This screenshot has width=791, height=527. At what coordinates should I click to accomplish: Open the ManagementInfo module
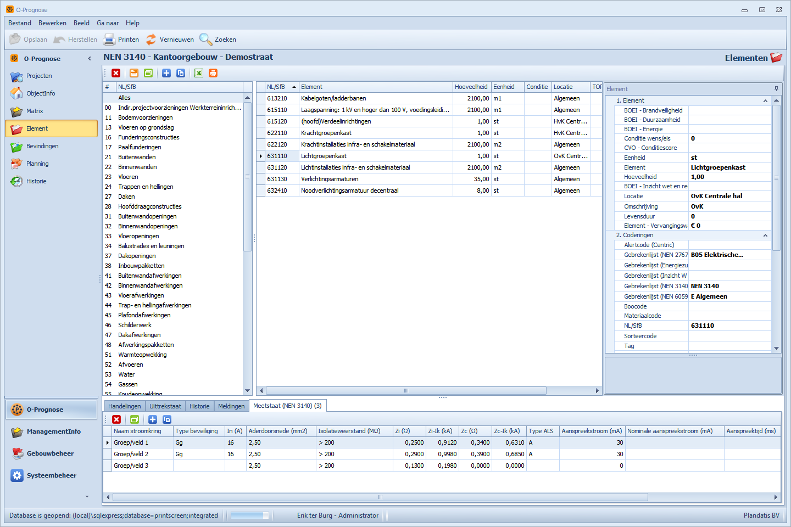tap(53, 431)
